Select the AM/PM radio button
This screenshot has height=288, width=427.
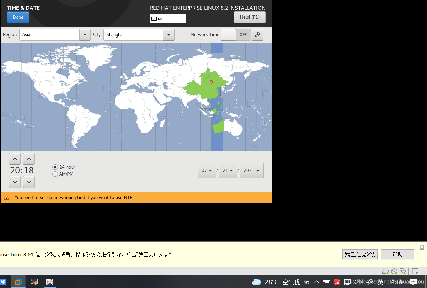55,174
